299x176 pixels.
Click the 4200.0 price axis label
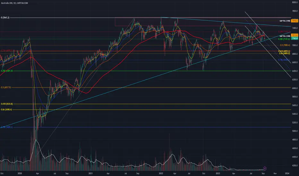pos(295,165)
